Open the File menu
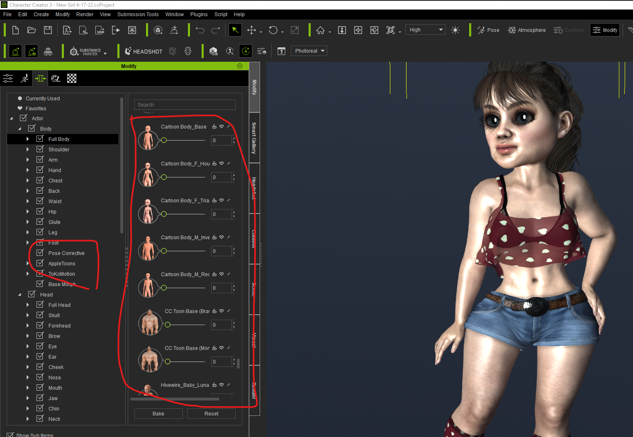 7,14
